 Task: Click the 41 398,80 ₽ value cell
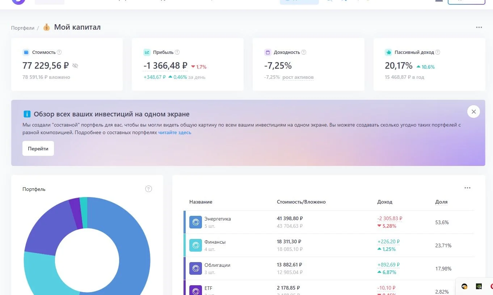[x=290, y=219]
